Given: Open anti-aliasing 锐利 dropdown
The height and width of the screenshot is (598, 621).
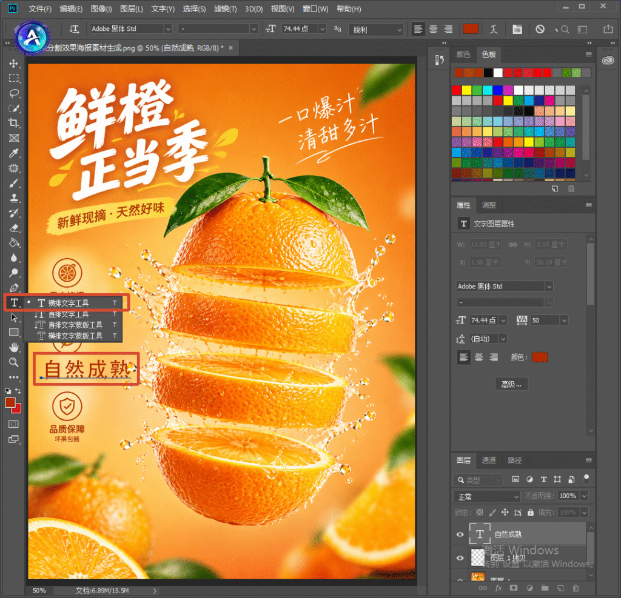Looking at the screenshot, I should coord(376,30).
